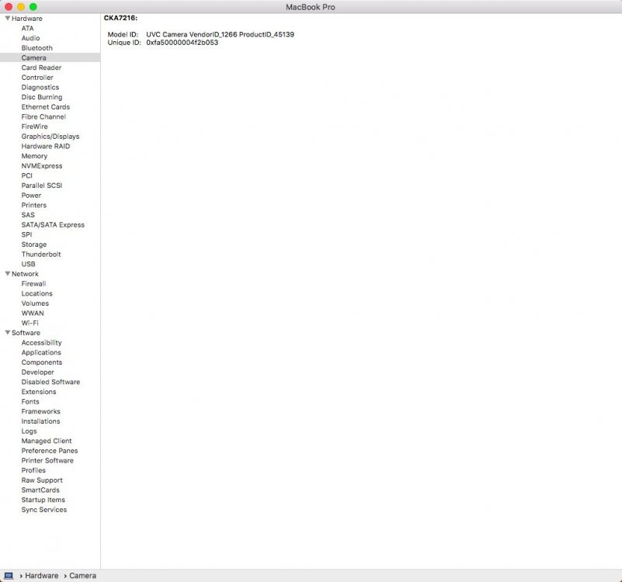Open Sync Services entry
The width and height of the screenshot is (622, 582).
click(44, 510)
